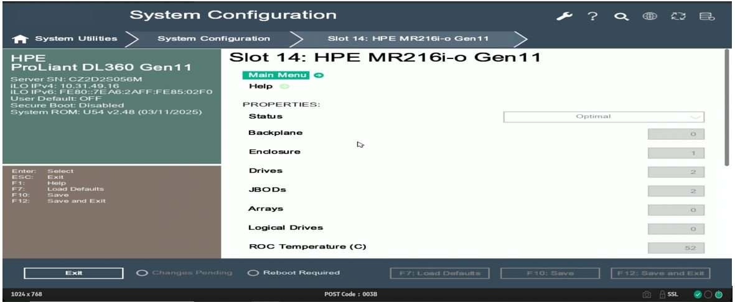Click the Exit button
This screenshot has width=735, height=302.
73,273
